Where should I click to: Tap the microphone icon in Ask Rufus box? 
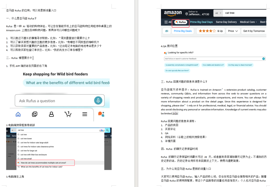98,100
